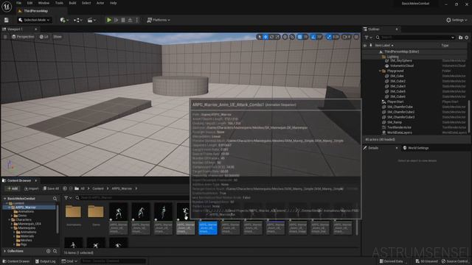
Task: Click the Outliner filter icon
Action: 368,38
